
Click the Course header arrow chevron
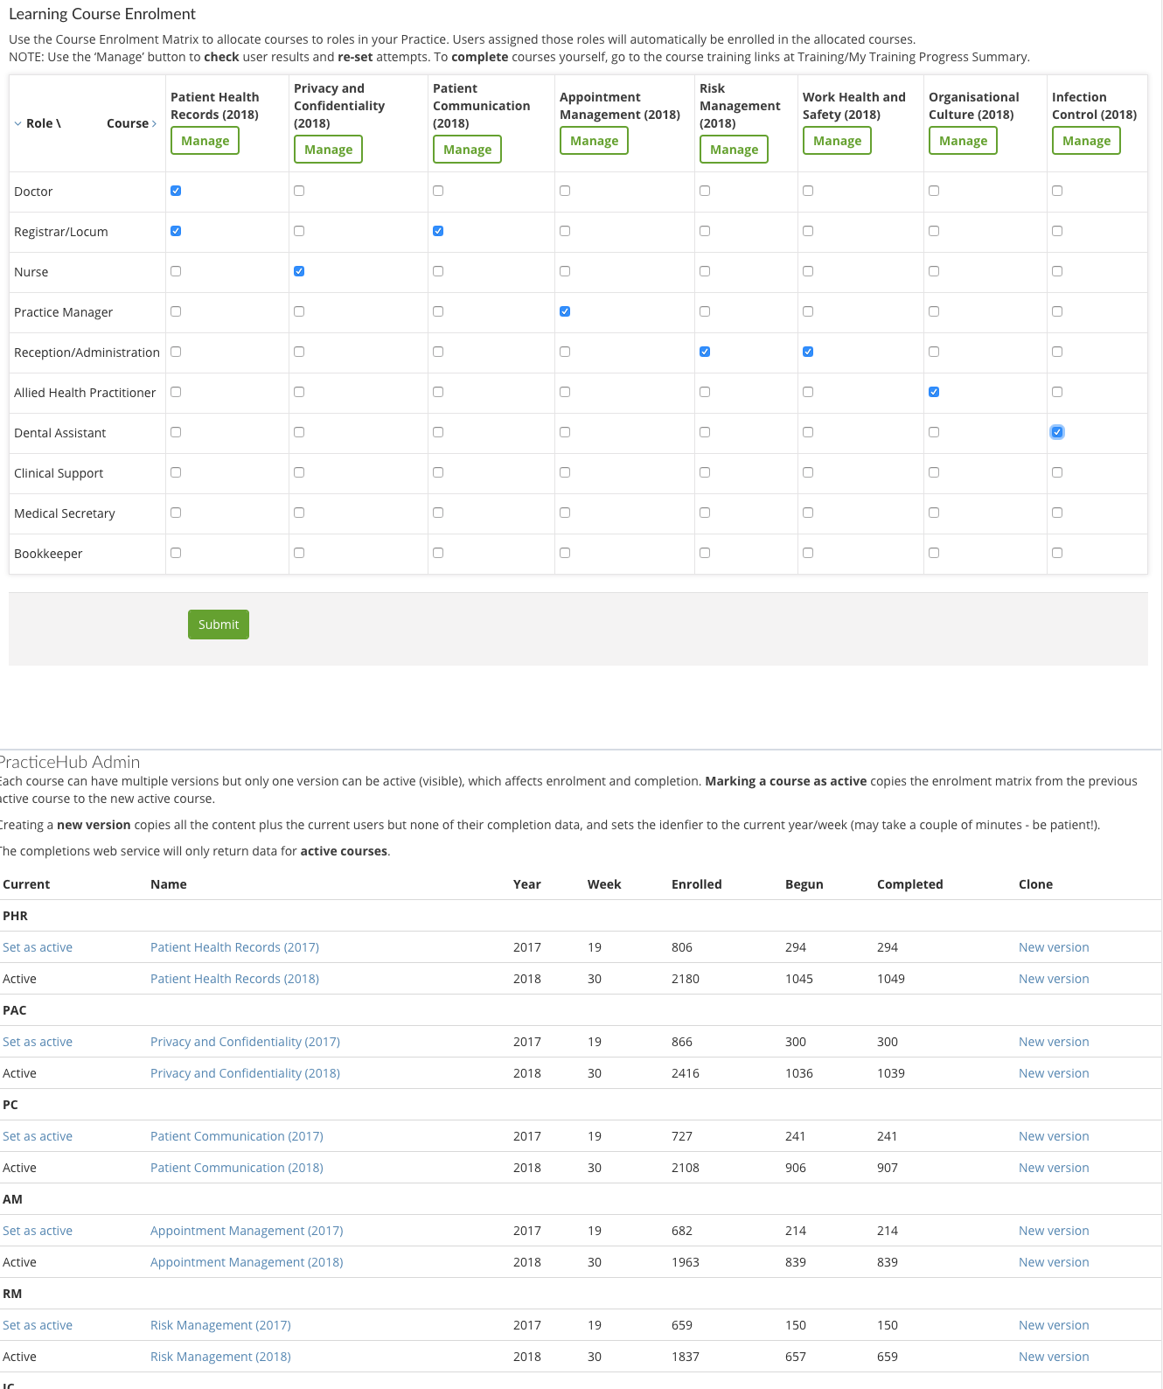tap(154, 123)
